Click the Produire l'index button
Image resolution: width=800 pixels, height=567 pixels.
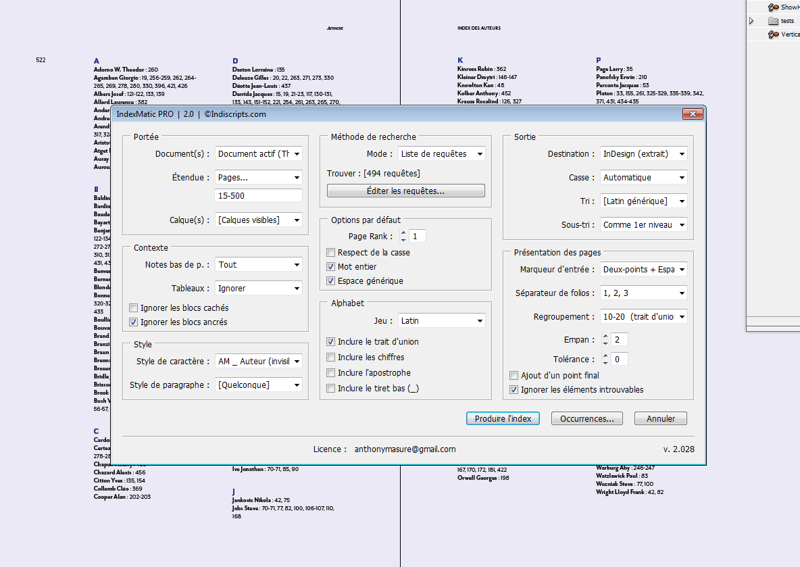point(503,419)
